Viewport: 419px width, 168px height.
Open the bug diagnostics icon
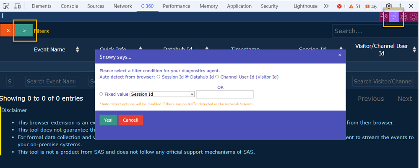coord(404,17)
